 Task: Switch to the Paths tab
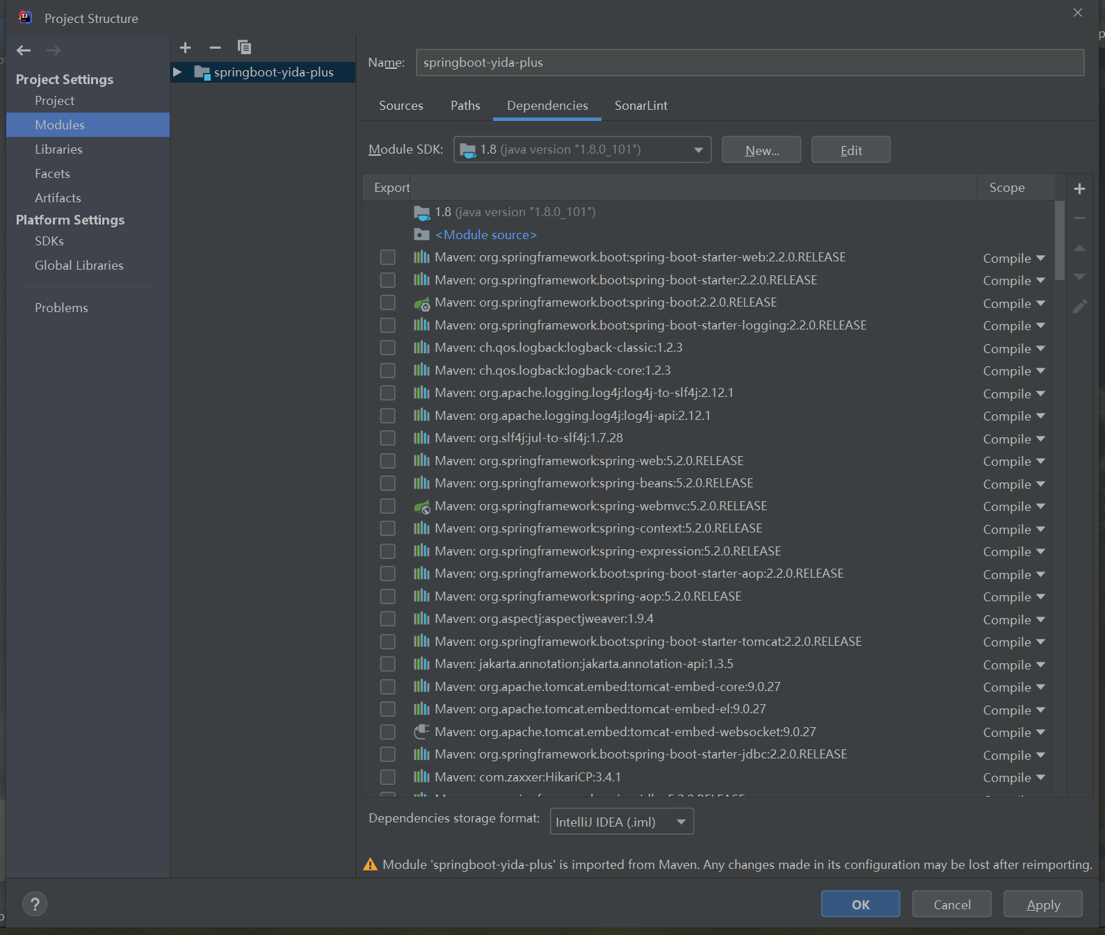pyautogui.click(x=465, y=106)
